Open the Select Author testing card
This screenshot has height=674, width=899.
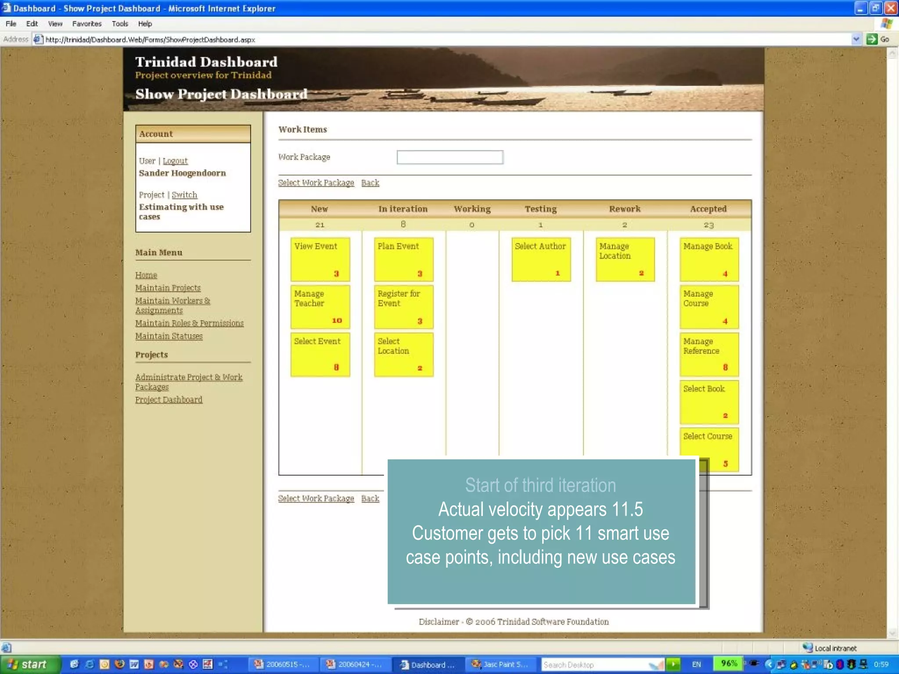(541, 259)
